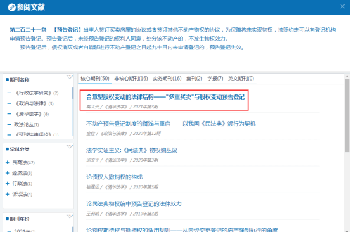Screen dimensions: 351x232
Task: Expand the 经济法 category
Action: pos(8,173)
